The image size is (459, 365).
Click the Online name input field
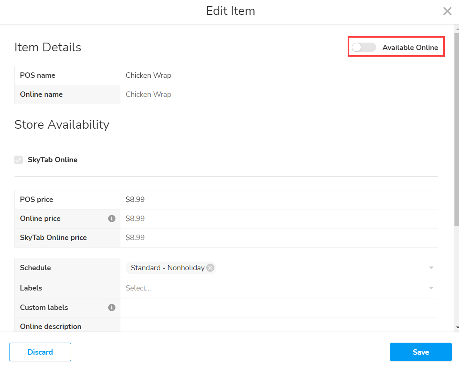tap(279, 94)
